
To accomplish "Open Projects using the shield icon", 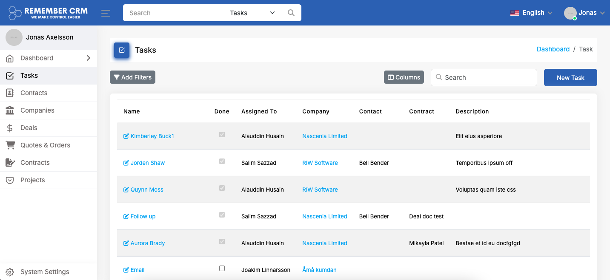I will tap(10, 180).
